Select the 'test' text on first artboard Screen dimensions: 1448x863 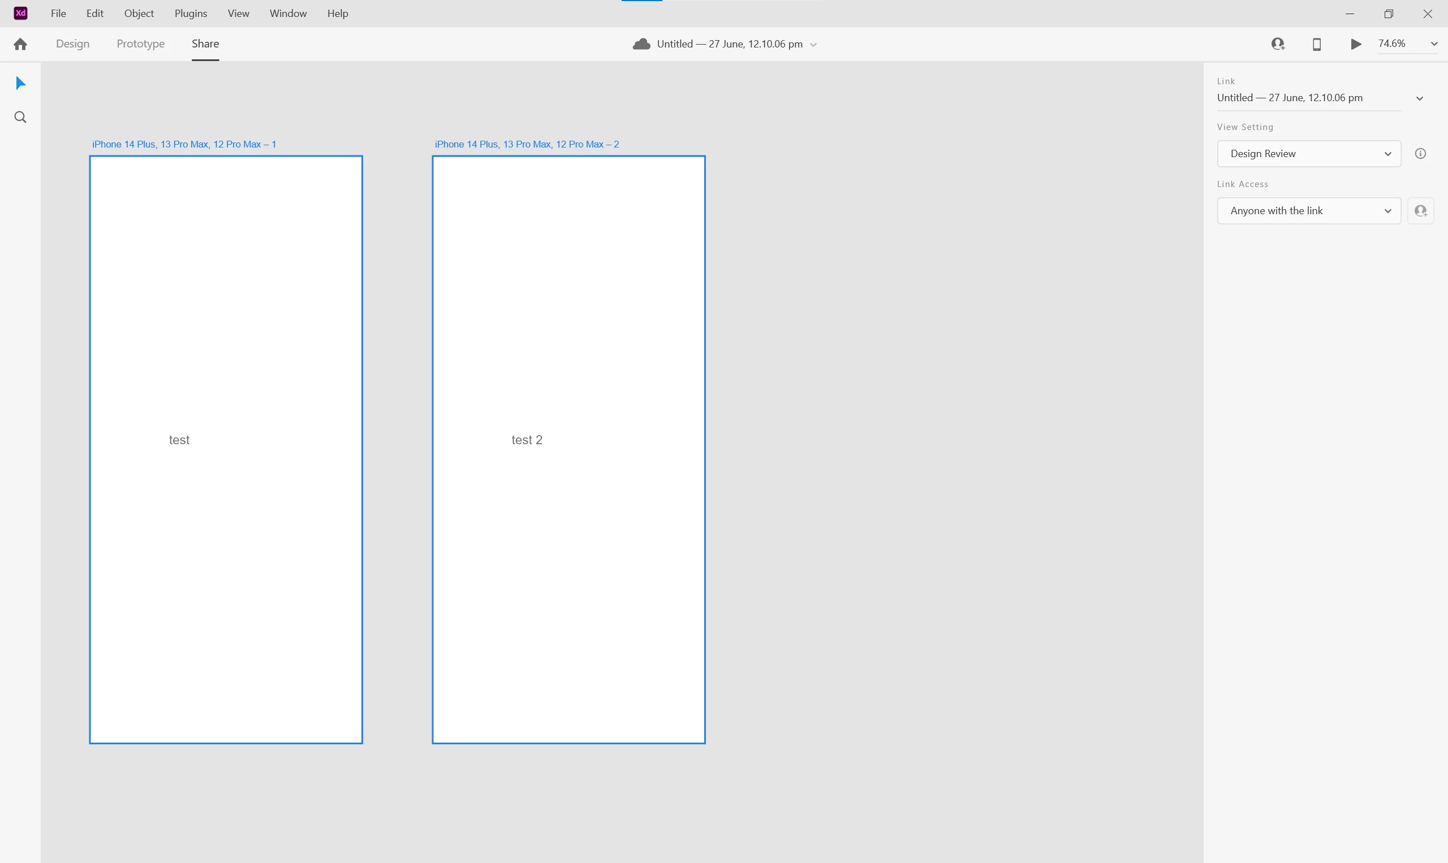tap(179, 440)
